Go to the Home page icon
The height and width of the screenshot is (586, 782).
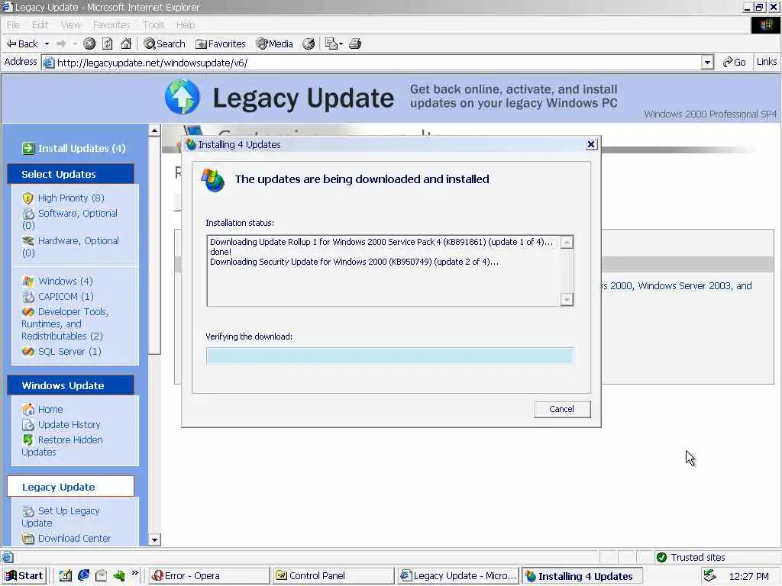[x=126, y=43]
